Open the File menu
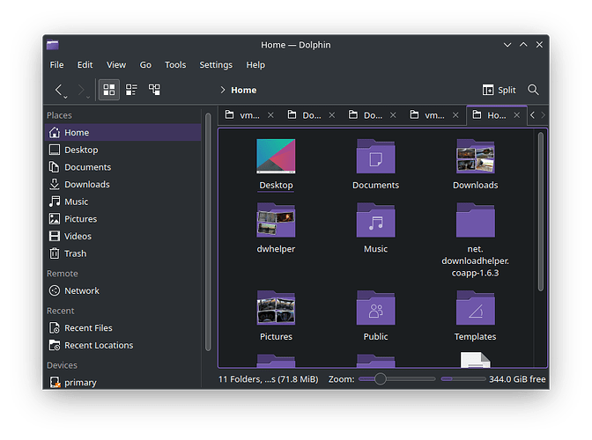The height and width of the screenshot is (440, 592). click(56, 65)
